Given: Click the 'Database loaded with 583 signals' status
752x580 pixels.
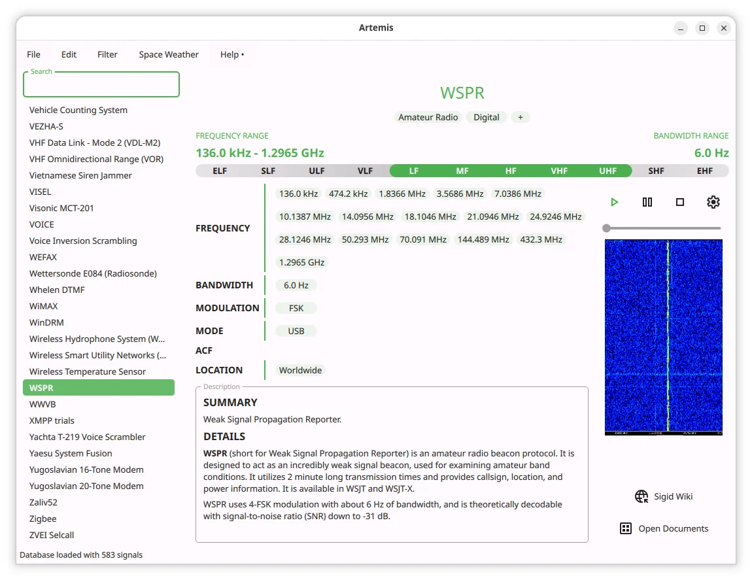Looking at the screenshot, I should [81, 554].
